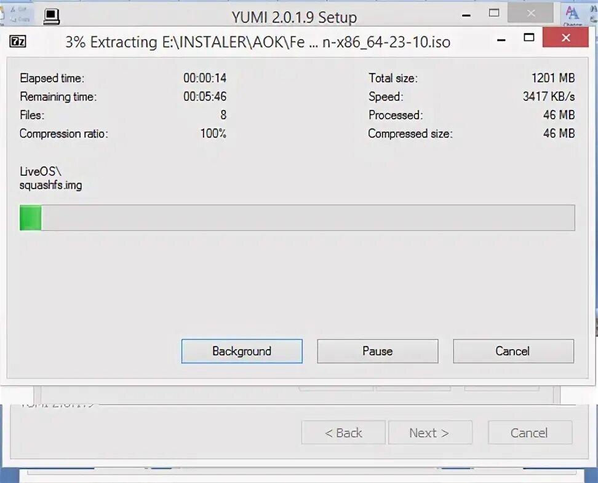Send extraction to Background
This screenshot has width=598, height=483.
coord(242,351)
